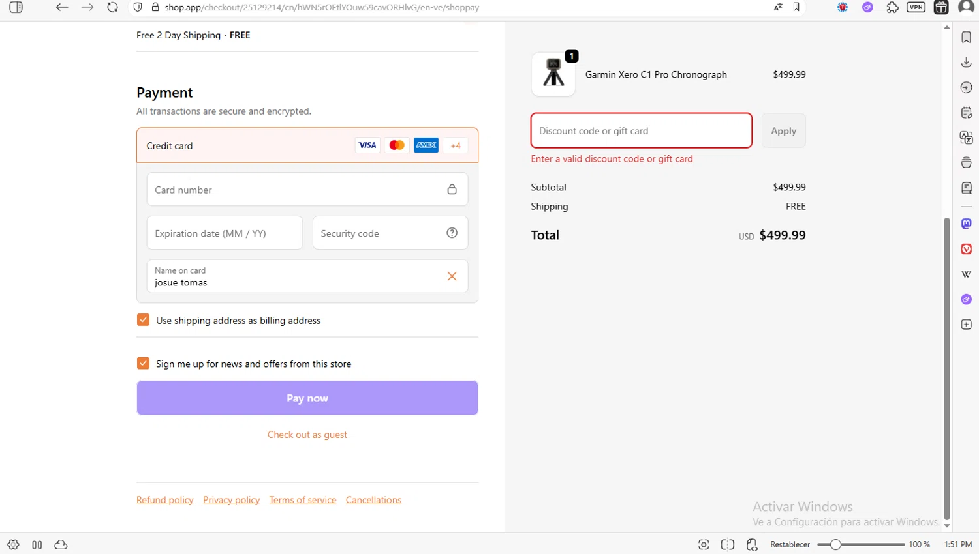The width and height of the screenshot is (979, 554).
Task: Reload the current page
Action: 112,8
